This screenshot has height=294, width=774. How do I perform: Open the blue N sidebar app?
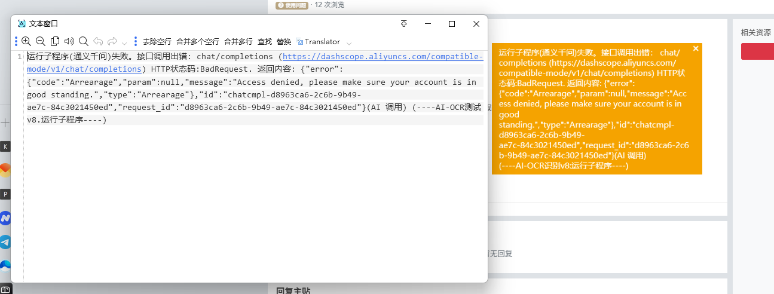pyautogui.click(x=5, y=218)
